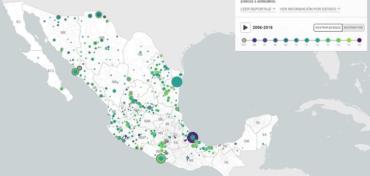Select the '13 year dot
This screenshot has width=370, height=176.
(x=328, y=40)
